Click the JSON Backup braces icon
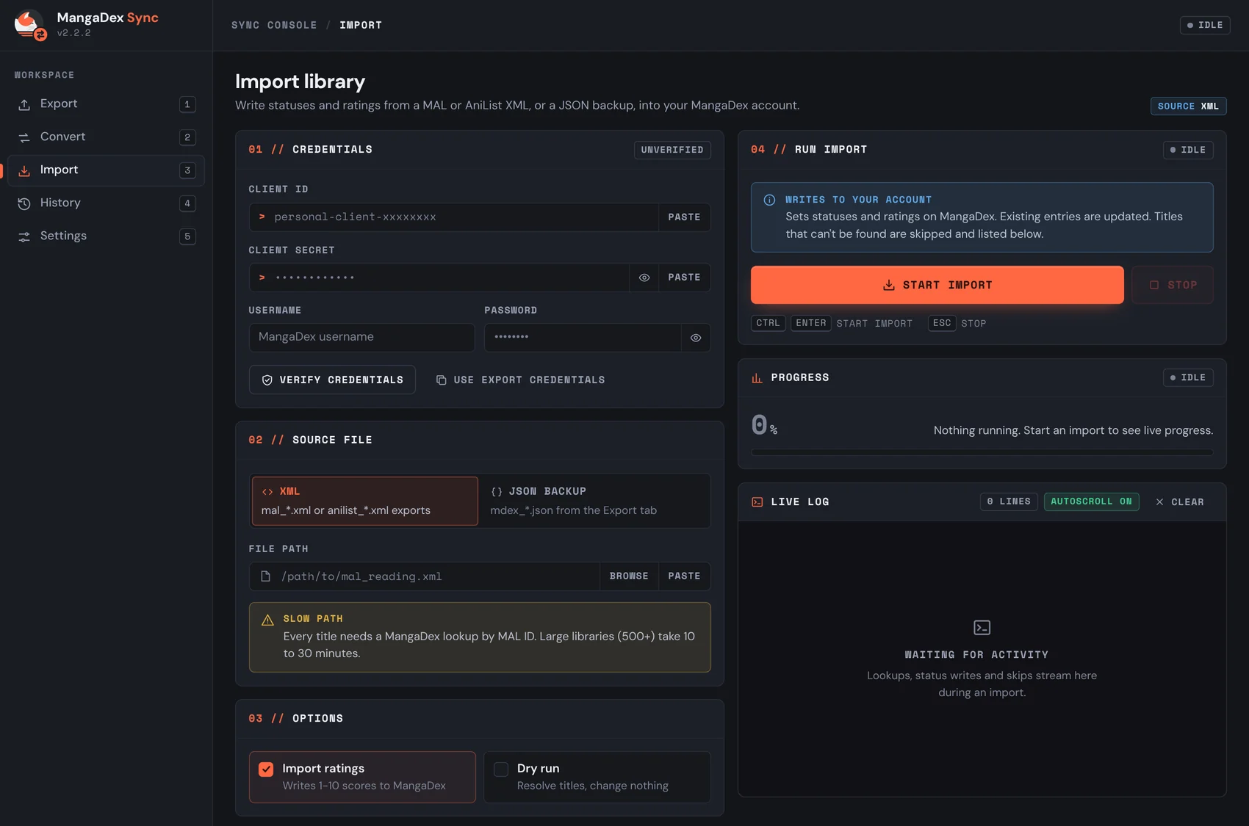The width and height of the screenshot is (1249, 826). click(x=497, y=492)
